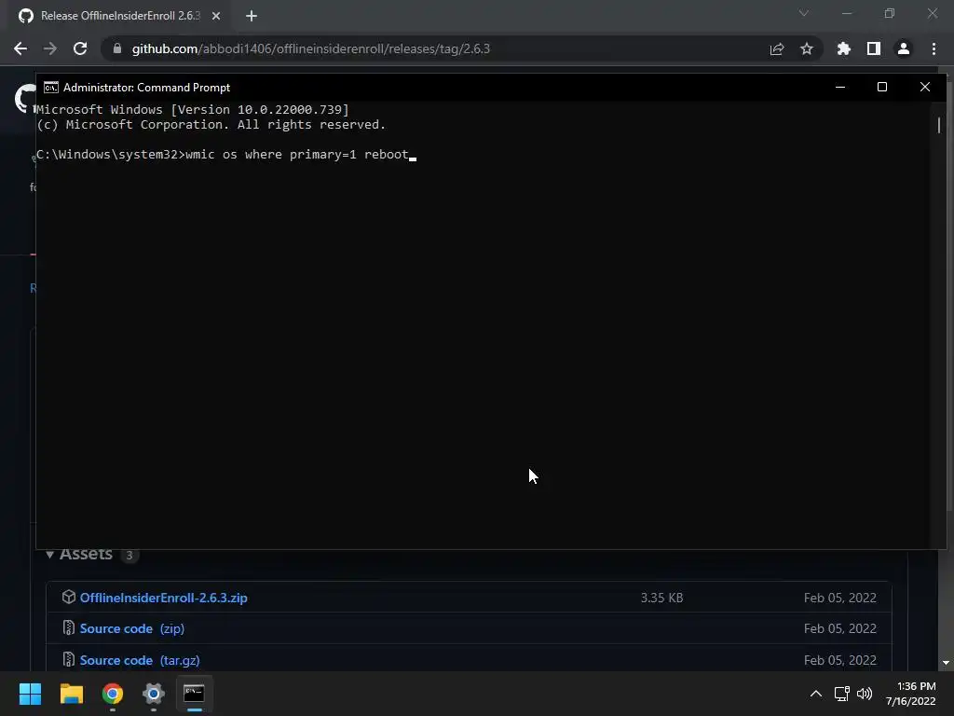
Task: Select the Release OfflineInsiderEnroll 2.6.3 tab
Action: (119, 16)
